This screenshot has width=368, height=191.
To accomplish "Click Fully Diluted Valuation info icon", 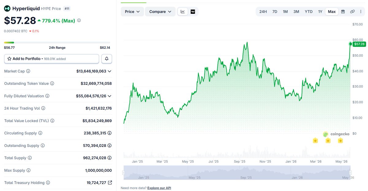I will pyautogui.click(x=47, y=96).
